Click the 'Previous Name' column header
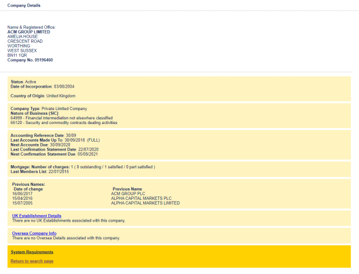The width and height of the screenshot is (359, 274). (127, 189)
